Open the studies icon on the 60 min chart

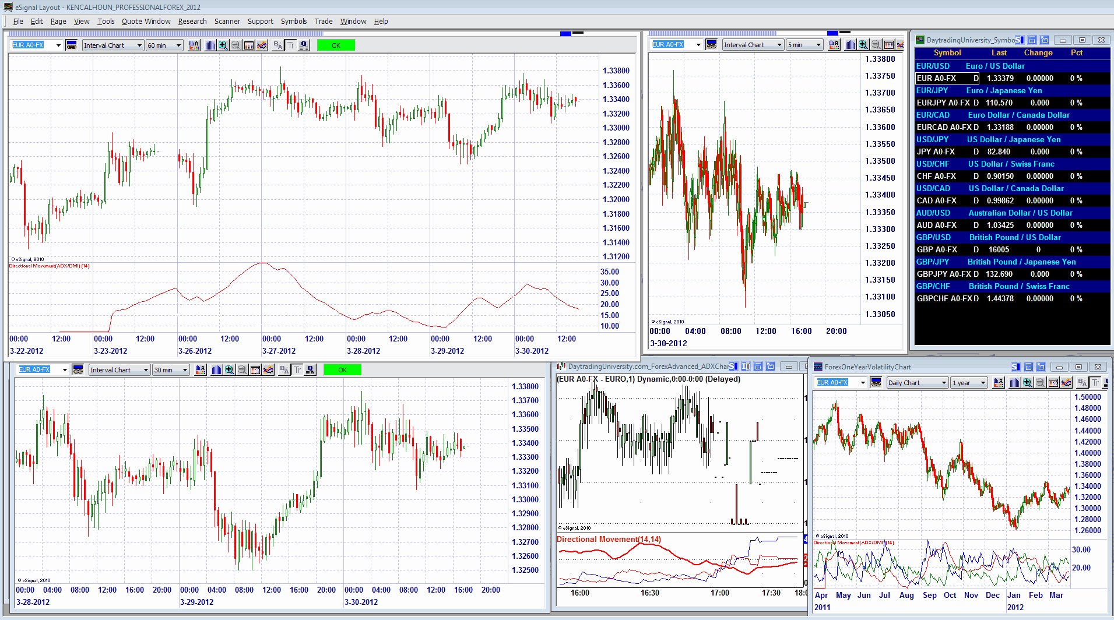tap(262, 45)
